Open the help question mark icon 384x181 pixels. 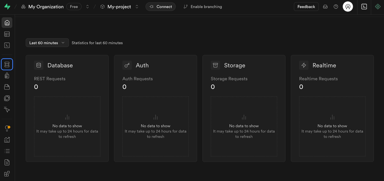pyautogui.click(x=336, y=6)
